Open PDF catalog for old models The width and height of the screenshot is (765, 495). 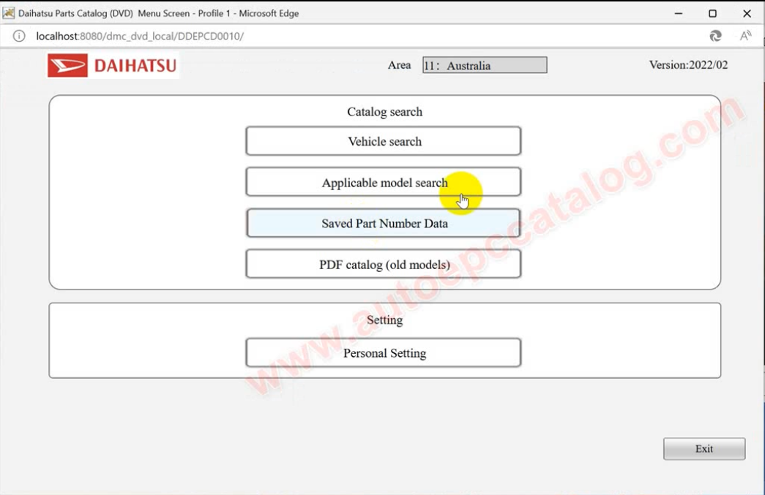point(383,264)
